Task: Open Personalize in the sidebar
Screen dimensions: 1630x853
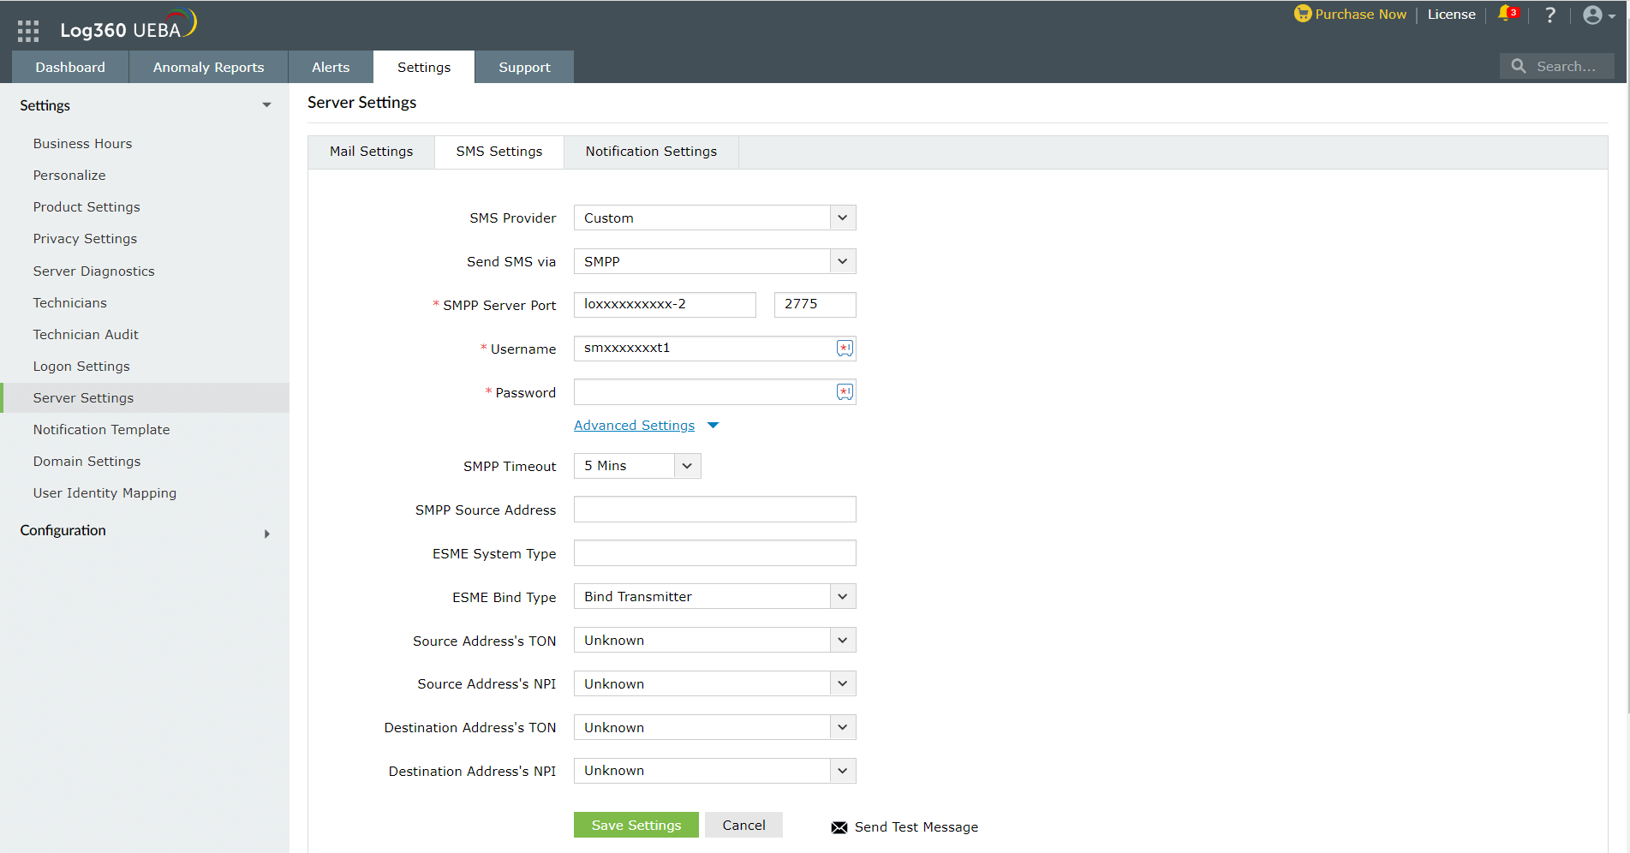Action: pos(69,176)
